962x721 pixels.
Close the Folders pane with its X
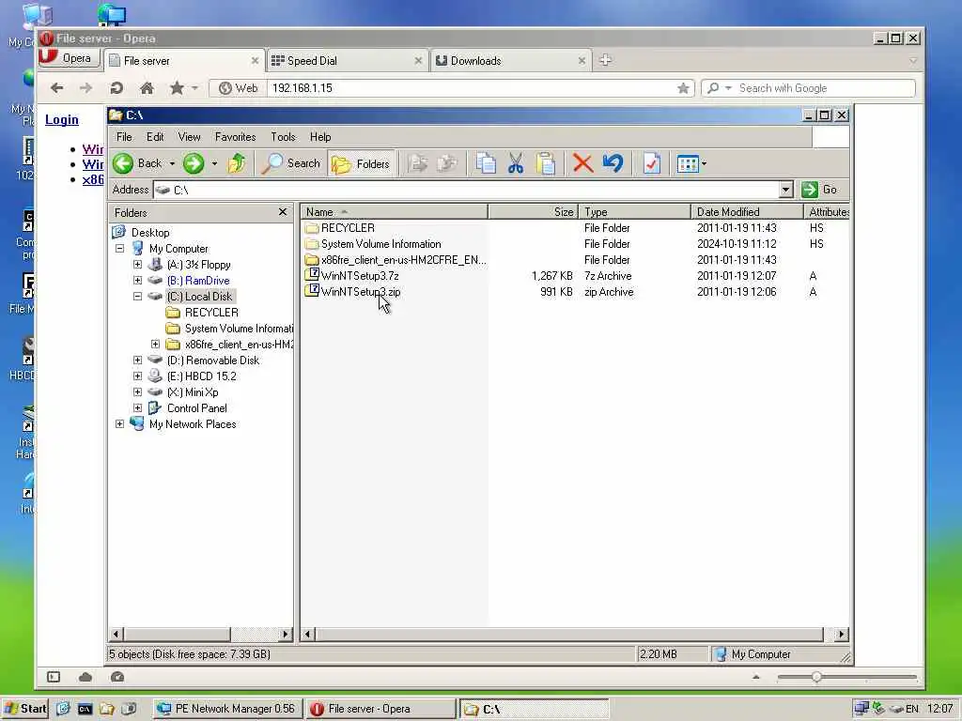point(283,212)
